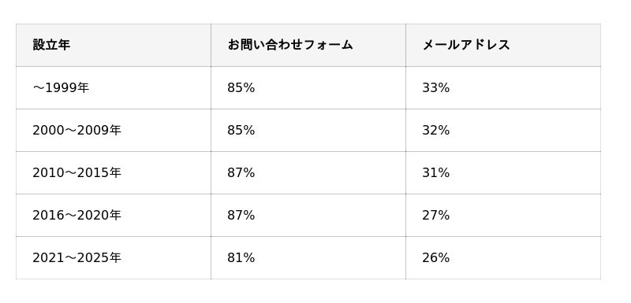Screen dimensions: 631x303
Task: Select the 2000～2009年 row label
Action: point(77,130)
